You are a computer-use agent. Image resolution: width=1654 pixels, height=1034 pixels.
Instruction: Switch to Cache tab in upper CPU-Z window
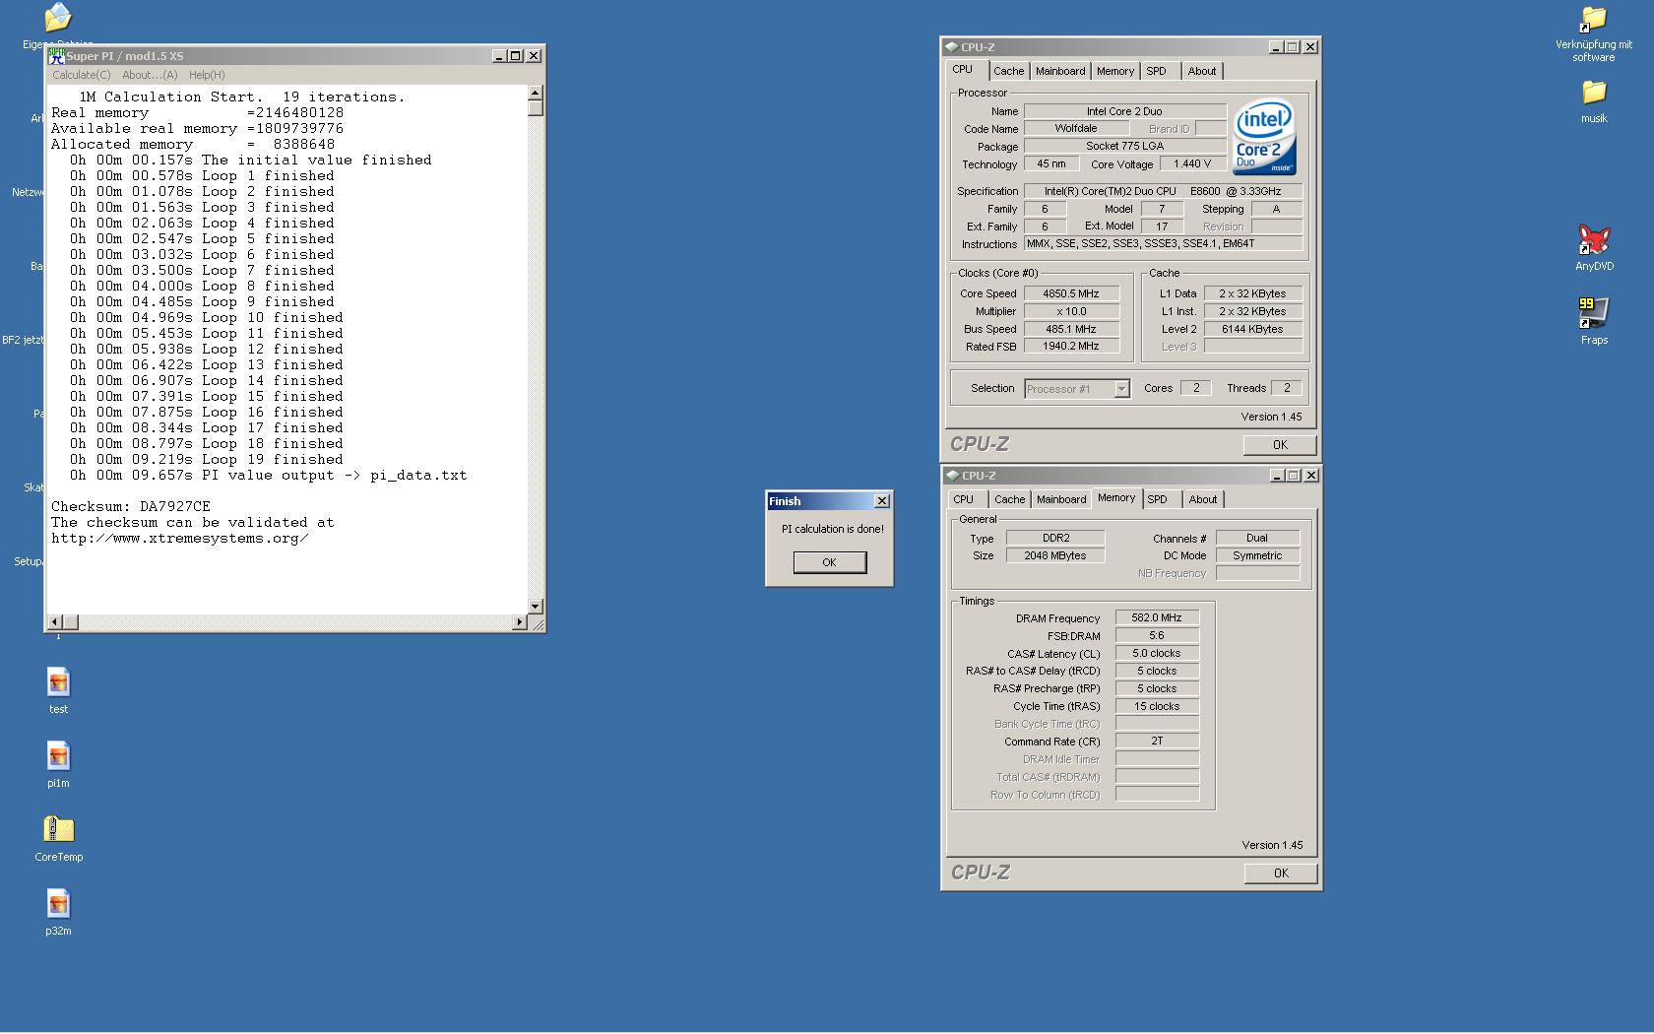coord(1008,71)
